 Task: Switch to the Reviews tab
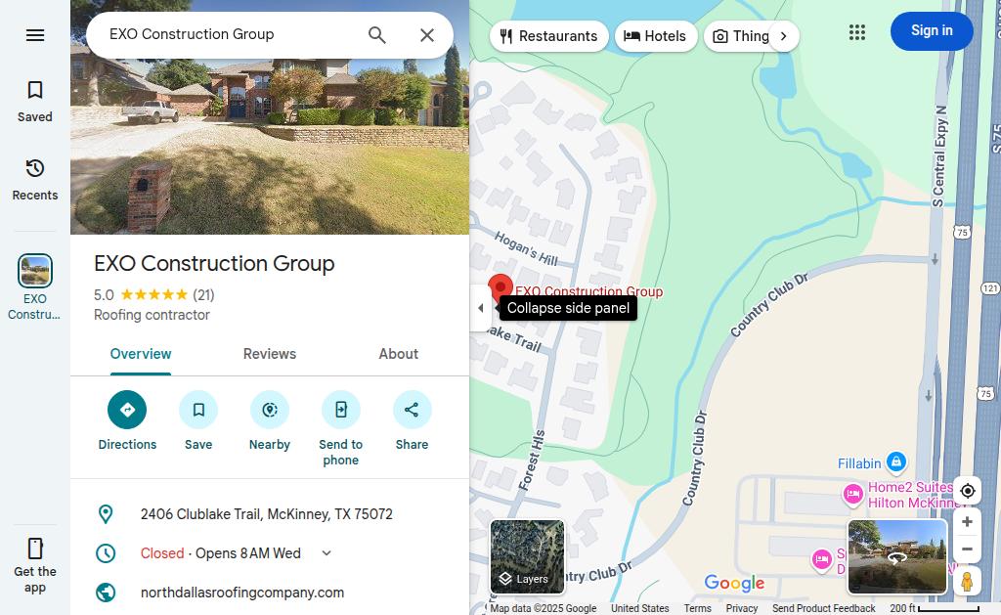pyautogui.click(x=270, y=354)
